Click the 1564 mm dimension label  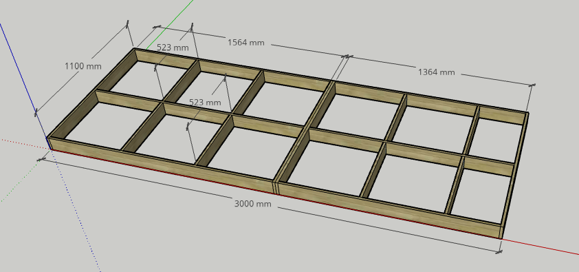(x=246, y=43)
